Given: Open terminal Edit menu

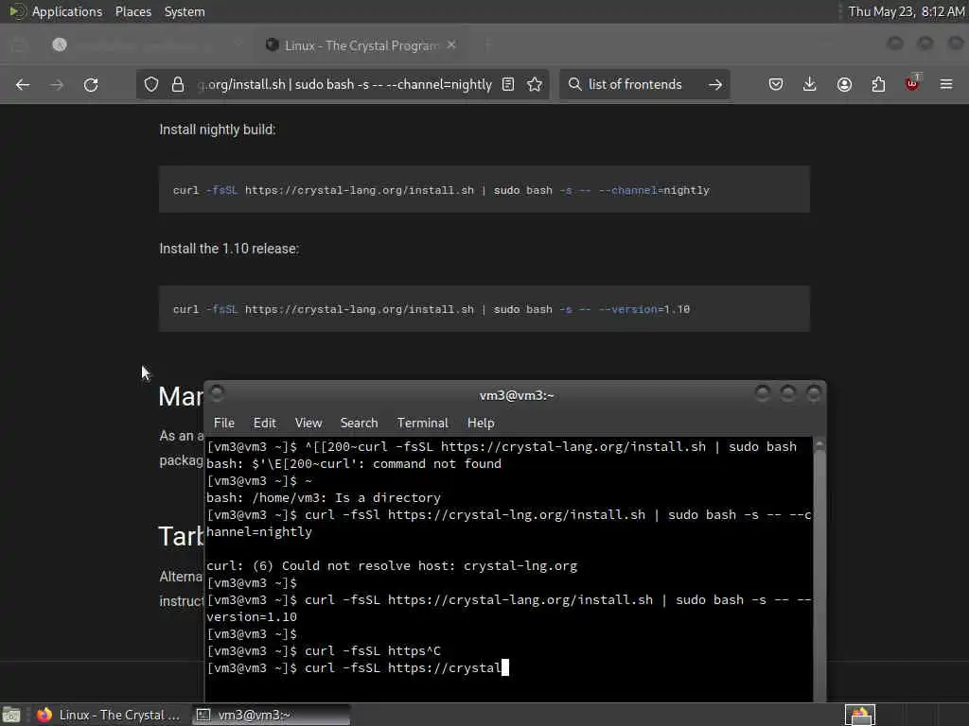Looking at the screenshot, I should point(265,423).
